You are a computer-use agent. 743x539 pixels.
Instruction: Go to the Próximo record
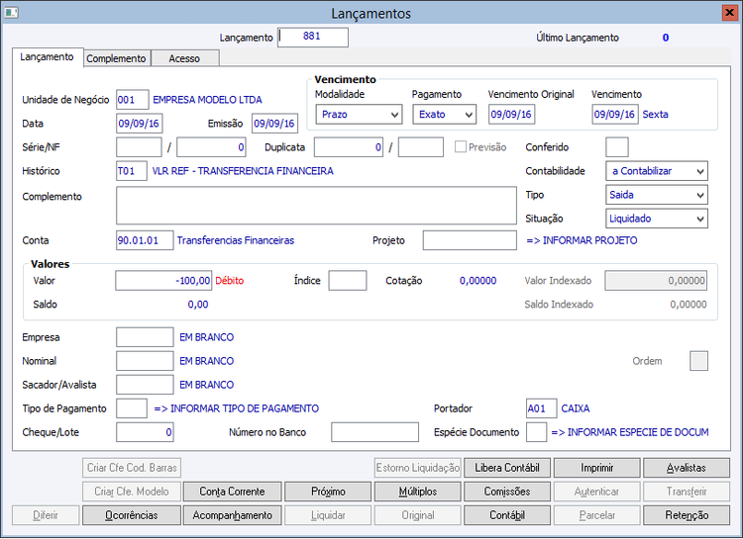[327, 492]
